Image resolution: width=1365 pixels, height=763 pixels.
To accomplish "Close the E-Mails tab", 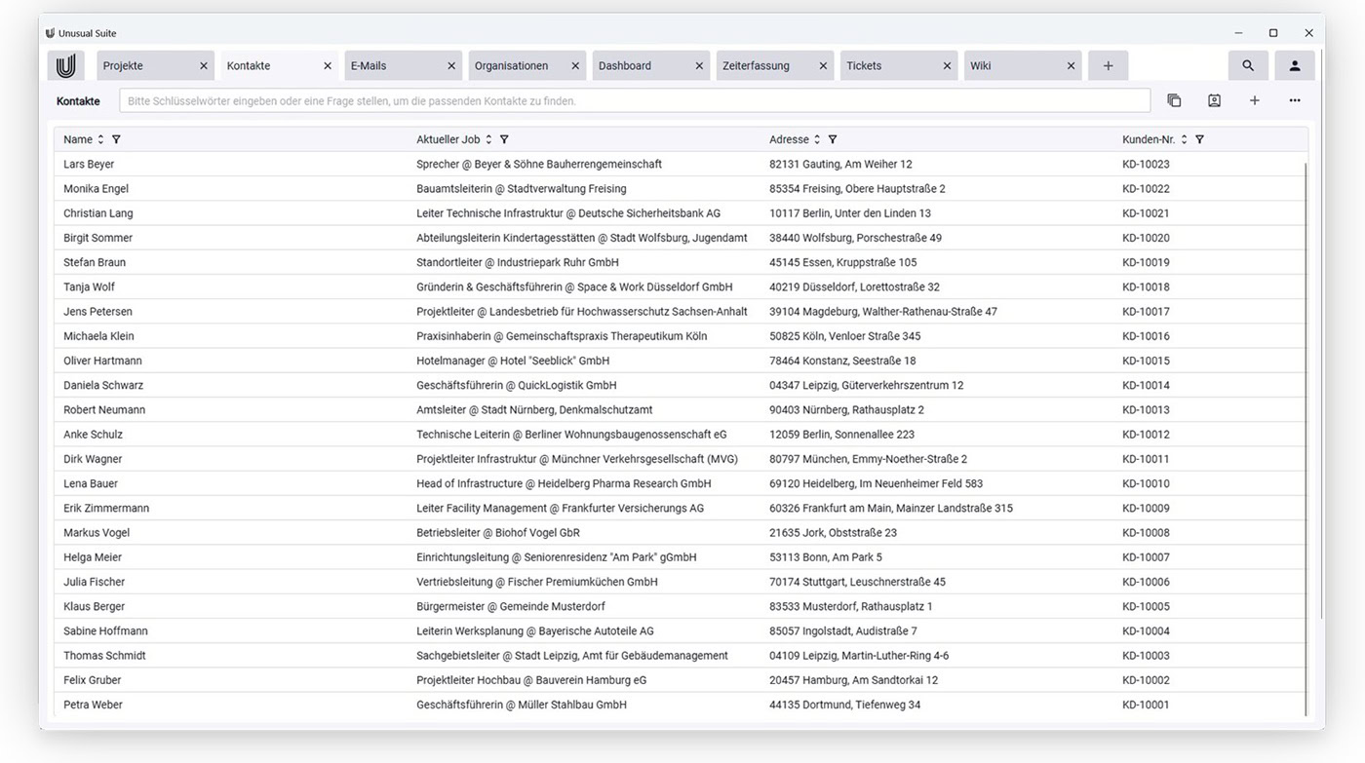I will pyautogui.click(x=451, y=66).
